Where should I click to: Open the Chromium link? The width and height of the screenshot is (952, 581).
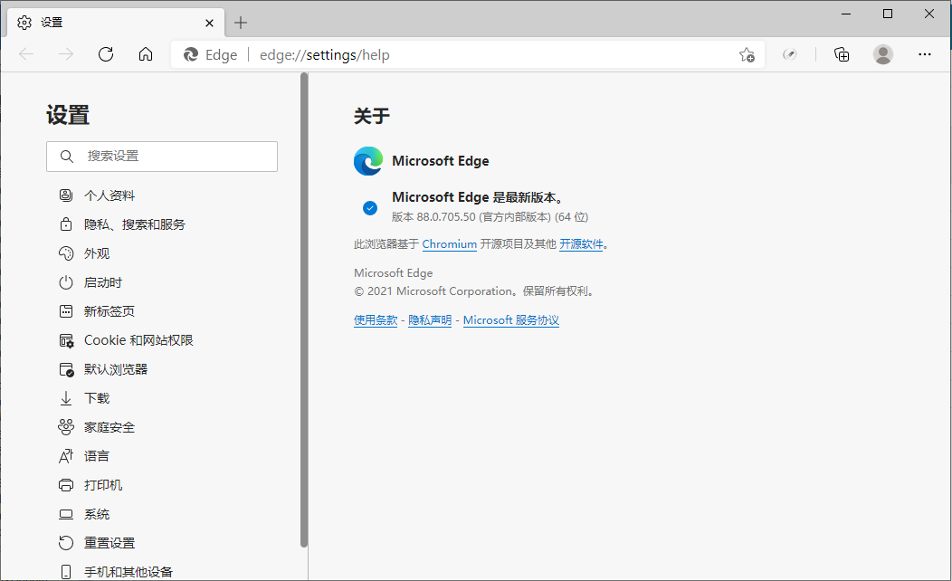pos(449,244)
